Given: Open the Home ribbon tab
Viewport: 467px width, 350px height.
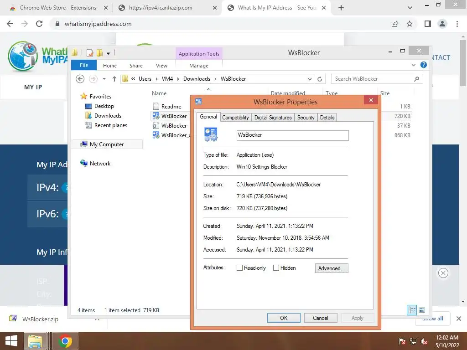Looking at the screenshot, I should [110, 66].
